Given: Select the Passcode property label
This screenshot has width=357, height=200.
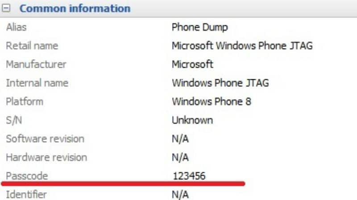Looking at the screenshot, I should pos(27,176).
